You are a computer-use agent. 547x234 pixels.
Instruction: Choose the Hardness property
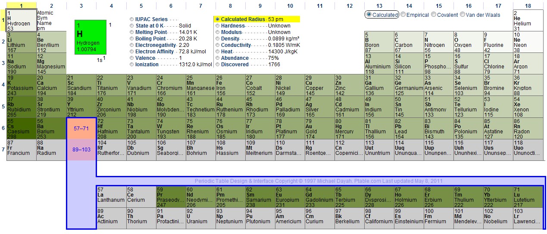point(218,26)
